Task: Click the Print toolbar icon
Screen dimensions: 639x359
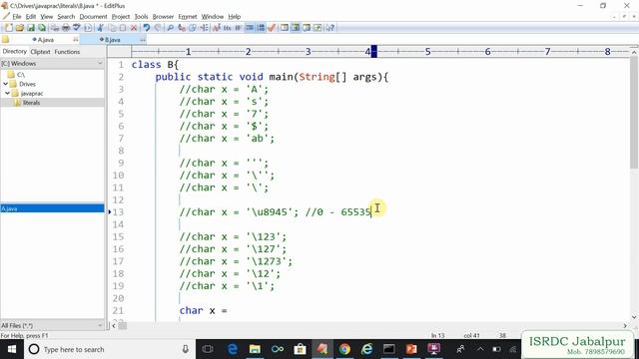Action: 65,28
